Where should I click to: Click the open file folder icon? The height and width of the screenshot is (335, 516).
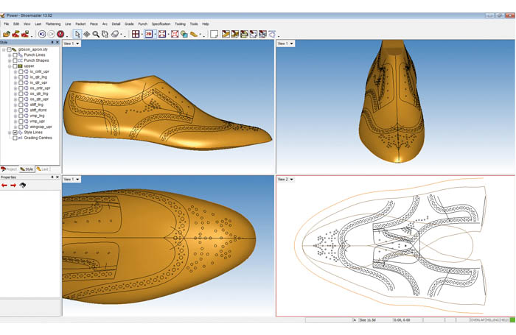coord(6,34)
